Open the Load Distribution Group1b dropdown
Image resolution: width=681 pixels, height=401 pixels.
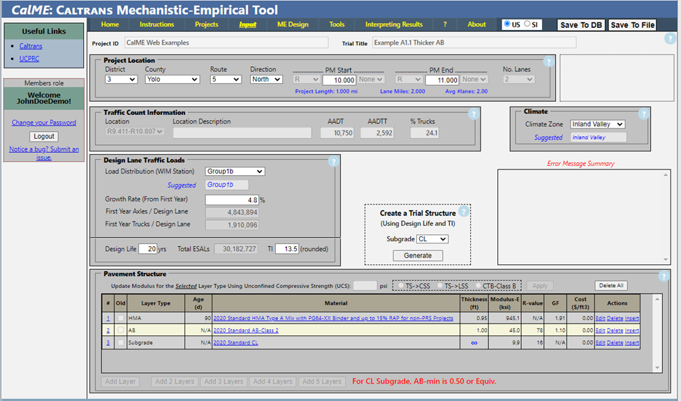(x=235, y=171)
